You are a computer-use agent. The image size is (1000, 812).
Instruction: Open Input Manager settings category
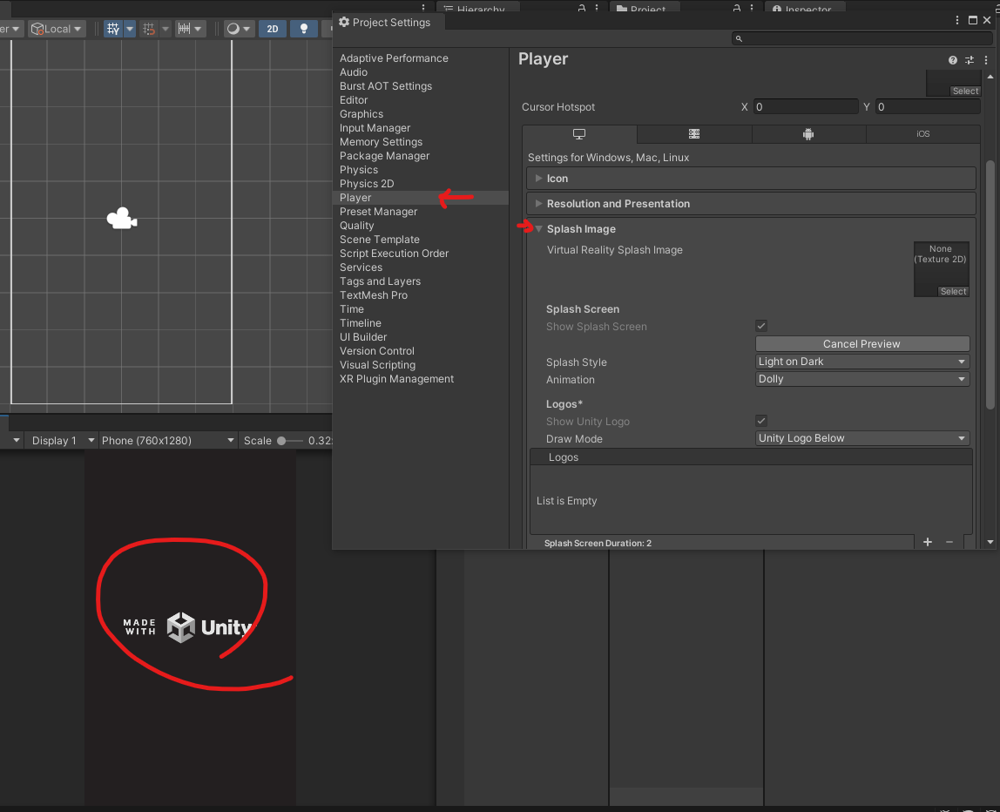(375, 128)
